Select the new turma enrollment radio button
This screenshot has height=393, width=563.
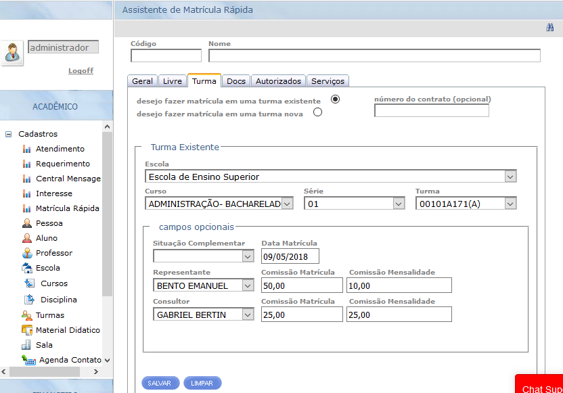(317, 112)
